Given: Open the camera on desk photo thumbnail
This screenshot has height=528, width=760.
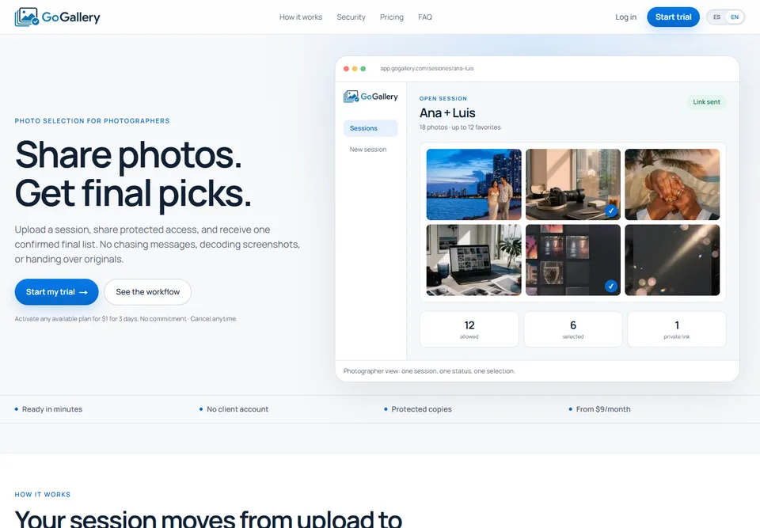Looking at the screenshot, I should click(573, 184).
